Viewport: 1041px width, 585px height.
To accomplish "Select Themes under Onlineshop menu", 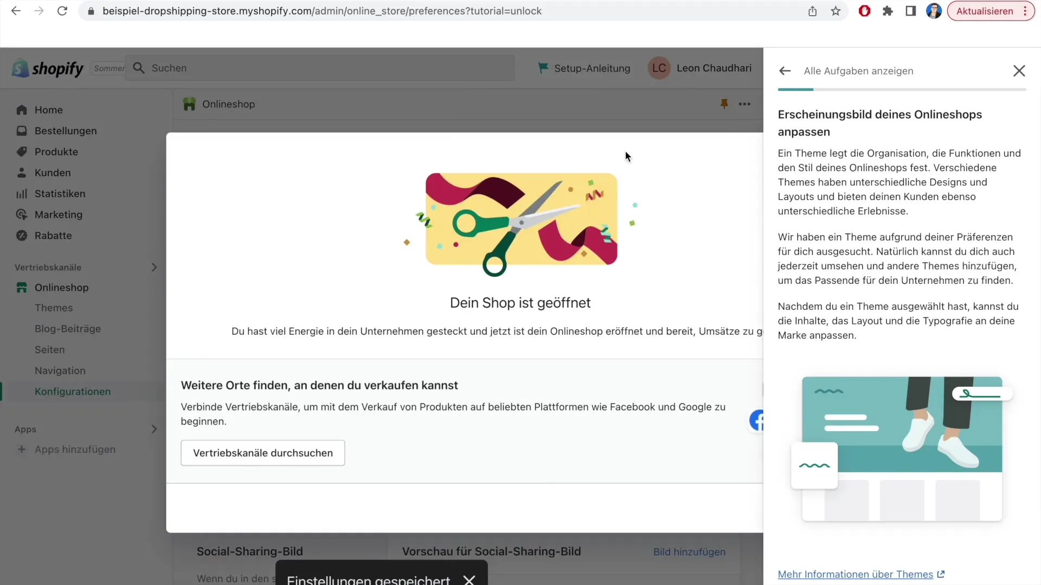I will 54,307.
